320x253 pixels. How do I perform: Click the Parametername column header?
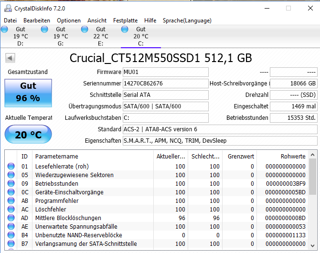coord(93,156)
